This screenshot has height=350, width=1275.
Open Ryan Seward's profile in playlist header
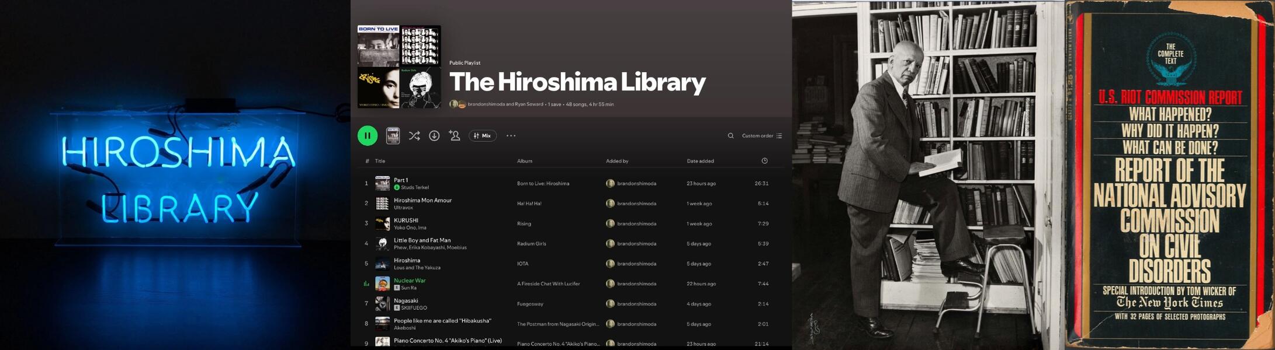(529, 104)
